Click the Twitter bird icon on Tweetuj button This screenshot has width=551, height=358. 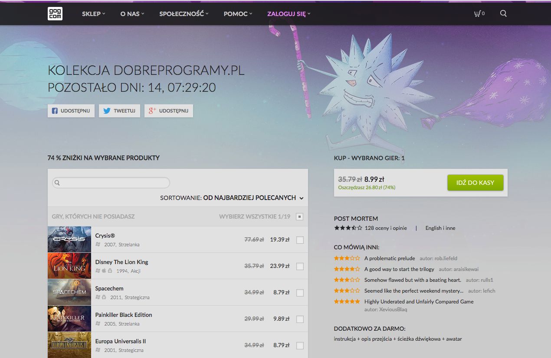(x=106, y=111)
